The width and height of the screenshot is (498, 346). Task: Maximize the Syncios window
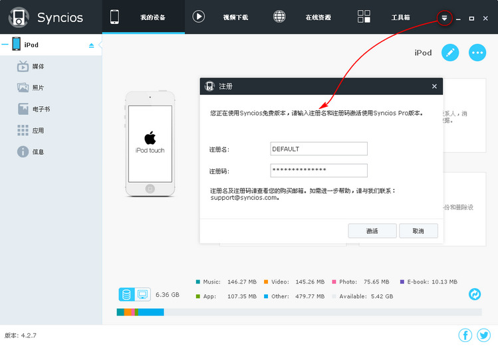click(x=471, y=19)
